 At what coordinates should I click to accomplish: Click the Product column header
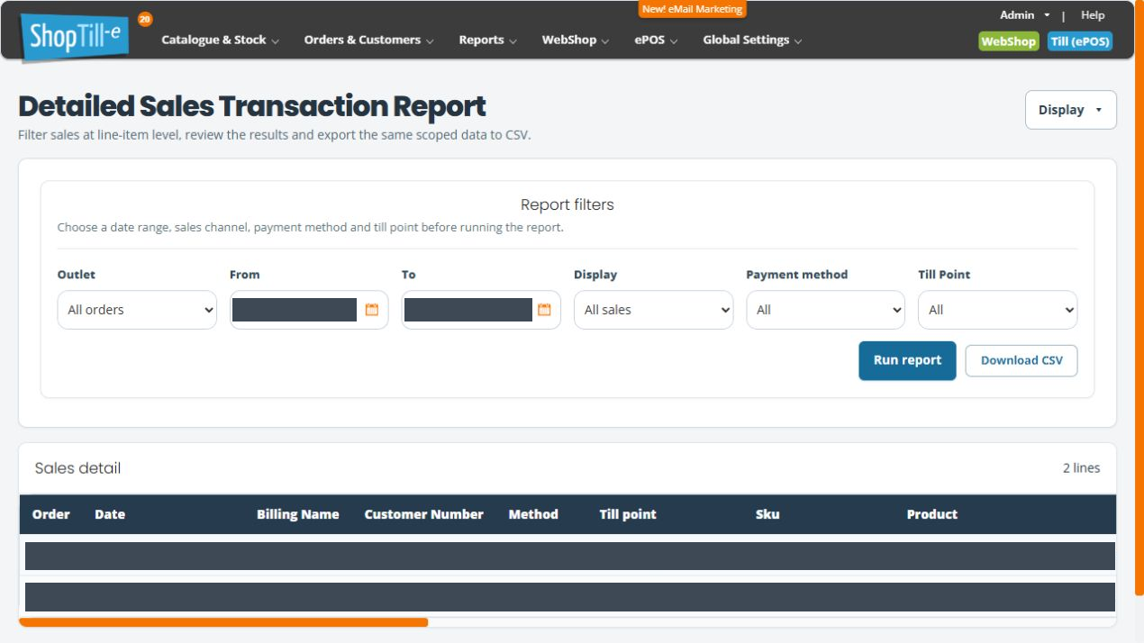click(x=932, y=514)
